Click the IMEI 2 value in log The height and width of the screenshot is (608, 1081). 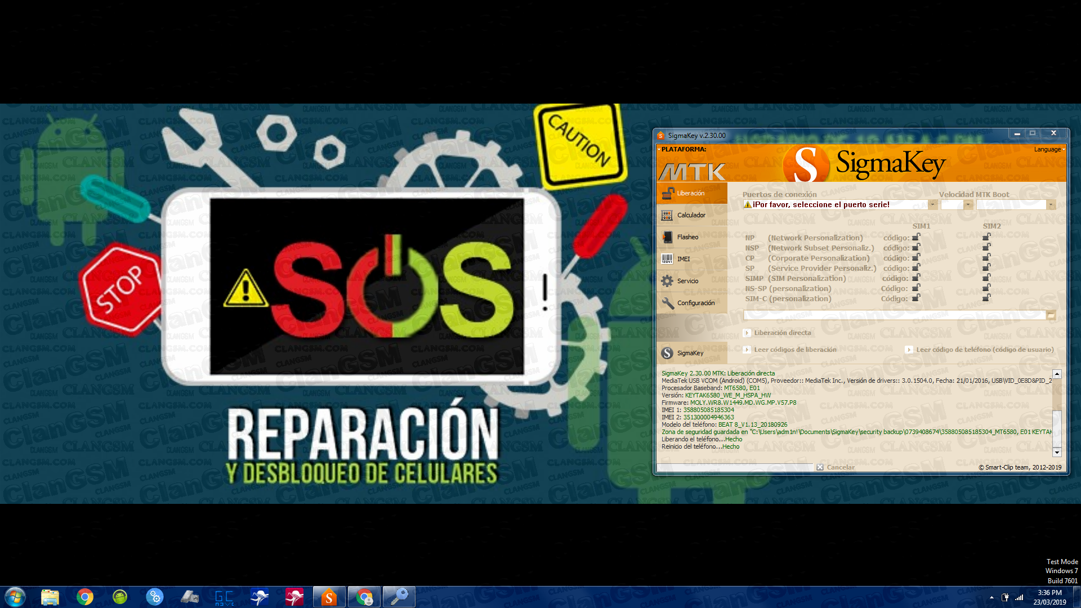tap(708, 417)
